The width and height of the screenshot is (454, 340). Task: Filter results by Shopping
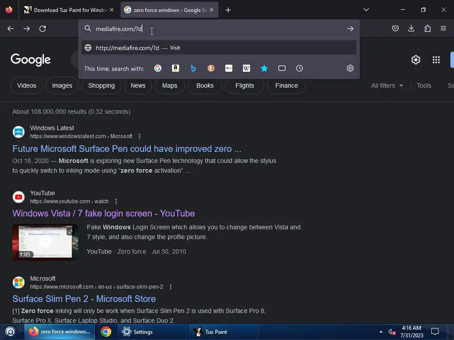(x=102, y=85)
